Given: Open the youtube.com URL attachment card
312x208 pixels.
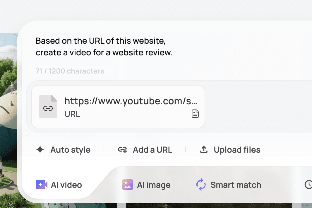Looking at the screenshot, I should 118,107.
